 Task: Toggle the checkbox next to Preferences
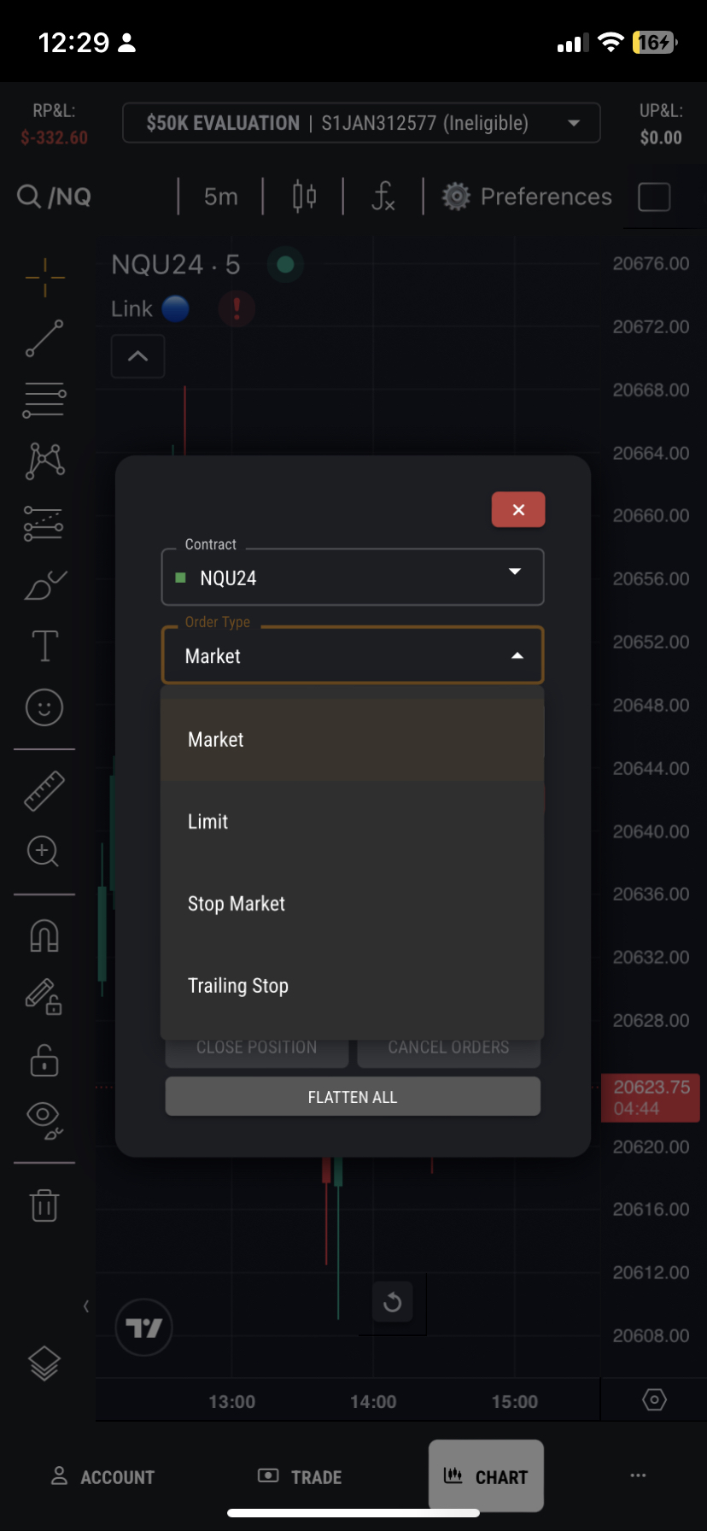click(x=654, y=197)
